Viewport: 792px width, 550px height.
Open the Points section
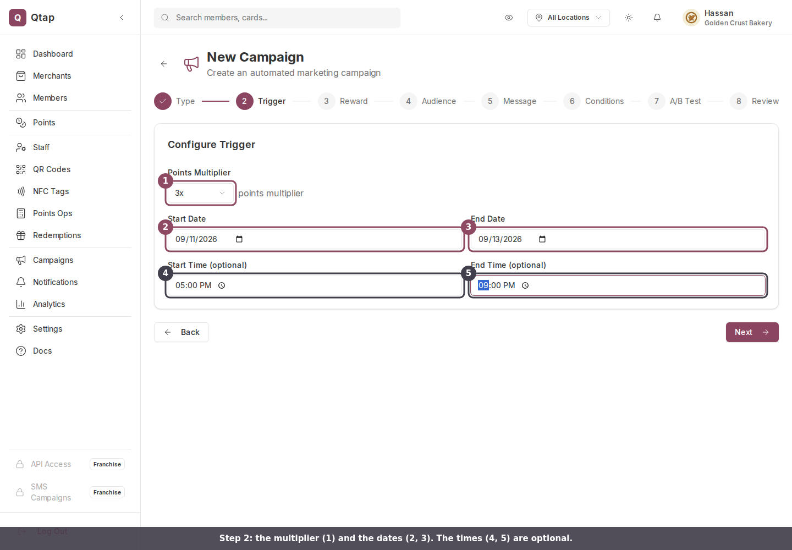coord(70,123)
